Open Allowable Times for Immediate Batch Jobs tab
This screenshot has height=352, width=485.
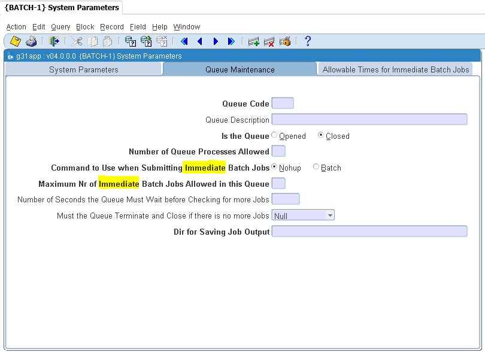point(395,69)
